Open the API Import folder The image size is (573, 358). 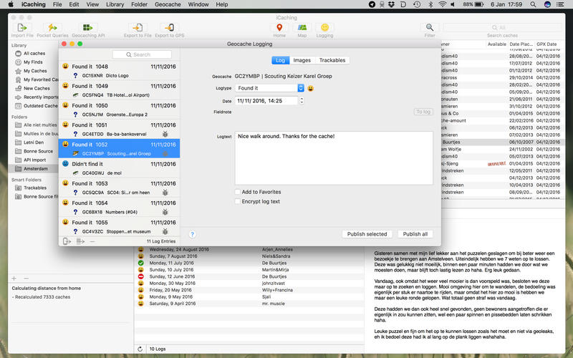(34, 160)
